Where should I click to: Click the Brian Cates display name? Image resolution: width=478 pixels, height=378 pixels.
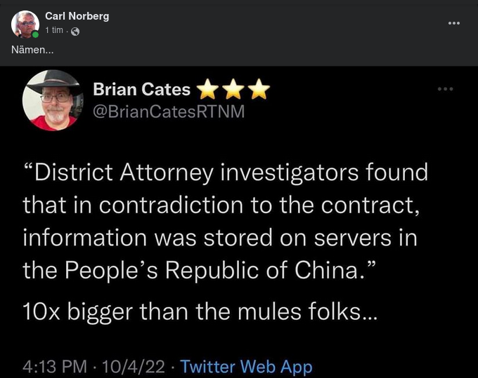click(141, 89)
